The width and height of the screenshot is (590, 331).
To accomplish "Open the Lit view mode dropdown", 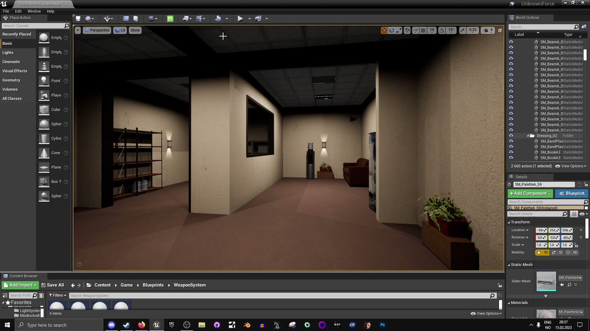I will point(120,30).
